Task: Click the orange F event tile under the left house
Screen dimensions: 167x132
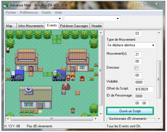Action: [31, 74]
